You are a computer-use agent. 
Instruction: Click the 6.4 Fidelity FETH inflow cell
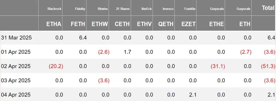(83, 38)
